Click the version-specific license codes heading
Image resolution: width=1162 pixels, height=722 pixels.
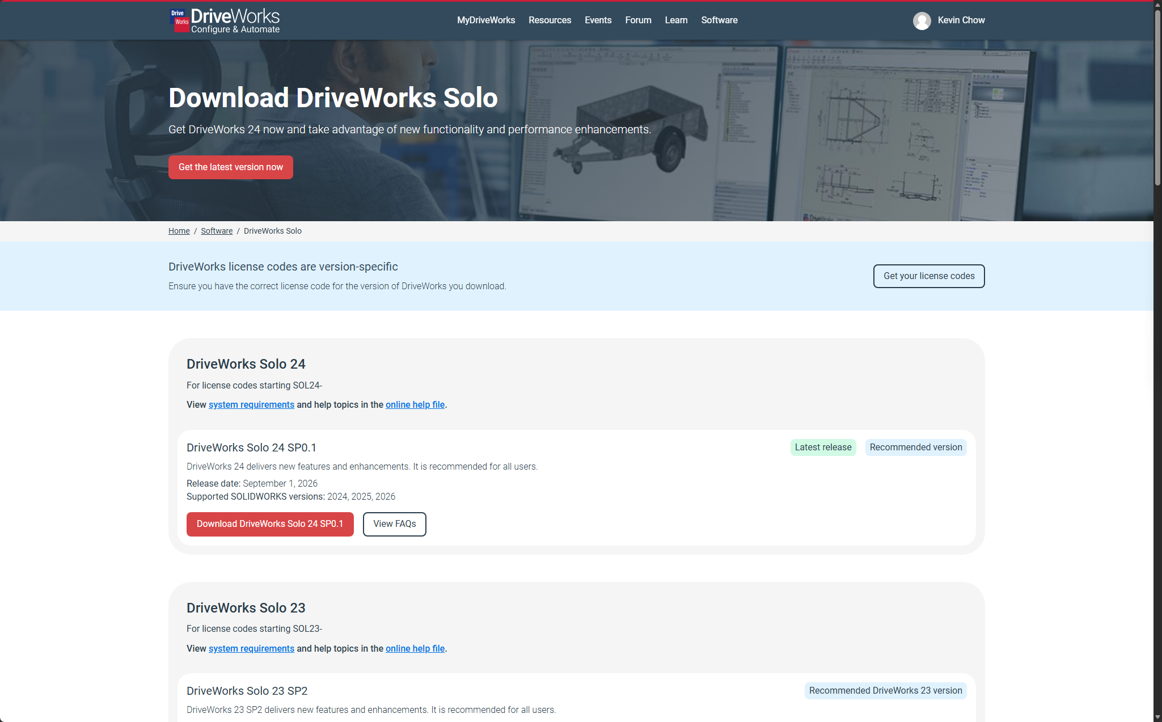coord(283,267)
